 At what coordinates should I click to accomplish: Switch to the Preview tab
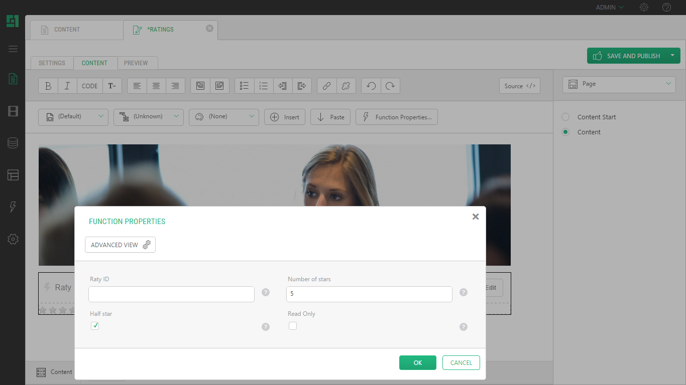[x=136, y=63]
